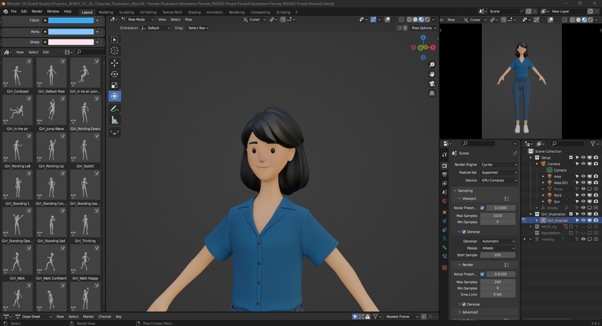Open Pose Options popover
Image resolution: width=602 pixels, height=326 pixels.
tap(424, 28)
